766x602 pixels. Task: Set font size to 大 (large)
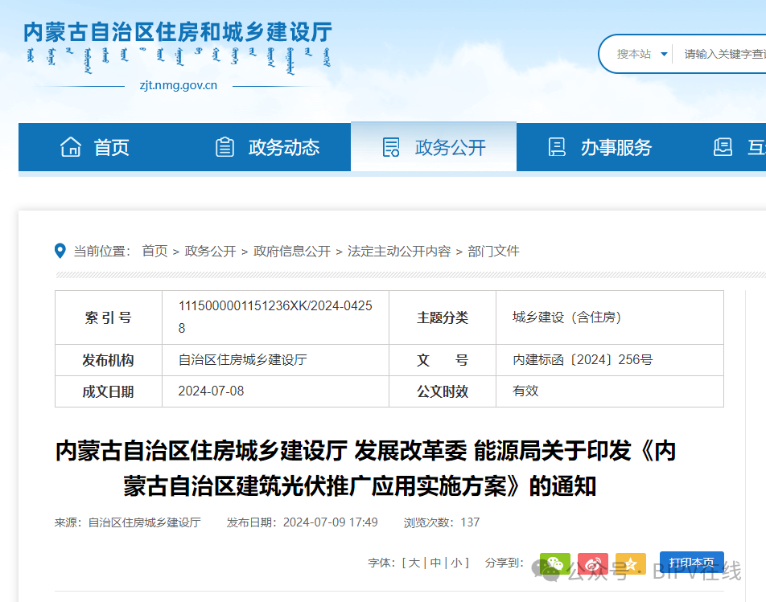point(414,563)
